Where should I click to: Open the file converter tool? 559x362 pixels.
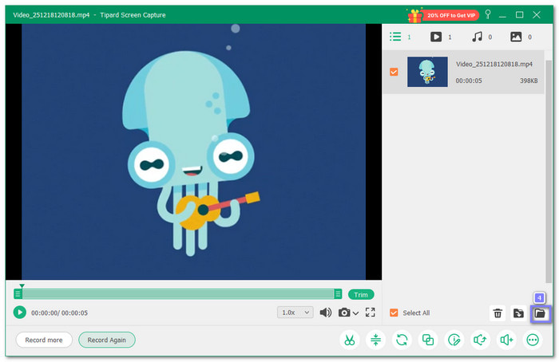point(402,340)
